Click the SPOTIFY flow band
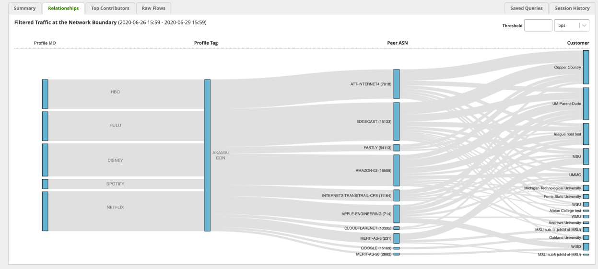This screenshot has height=269, width=598. pyautogui.click(x=115, y=184)
